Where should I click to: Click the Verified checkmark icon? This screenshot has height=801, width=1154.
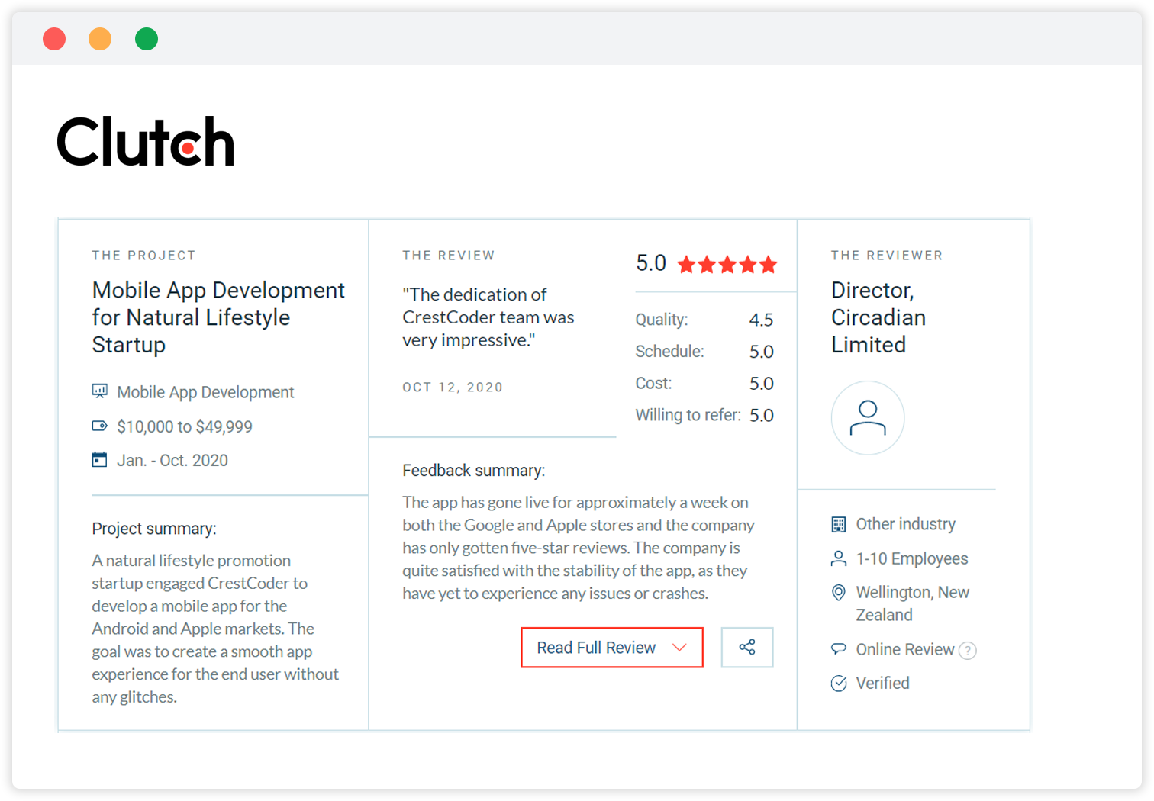pyautogui.click(x=839, y=684)
